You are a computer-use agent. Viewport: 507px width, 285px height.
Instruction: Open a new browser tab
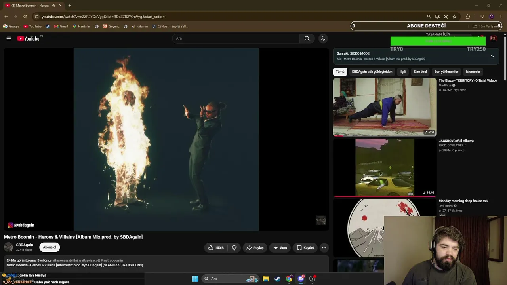[x=70, y=6]
